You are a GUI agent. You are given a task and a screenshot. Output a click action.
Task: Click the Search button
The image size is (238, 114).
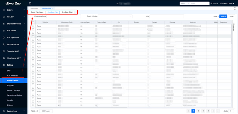click(223, 16)
